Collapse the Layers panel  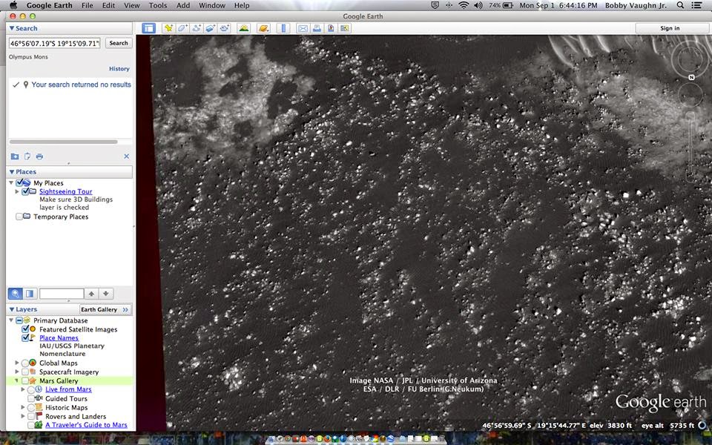click(x=12, y=309)
